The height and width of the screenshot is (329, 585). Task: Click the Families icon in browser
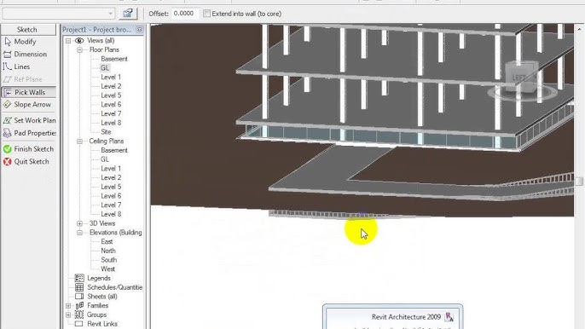(x=79, y=305)
